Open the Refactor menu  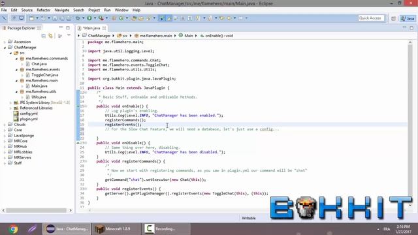click(44, 10)
